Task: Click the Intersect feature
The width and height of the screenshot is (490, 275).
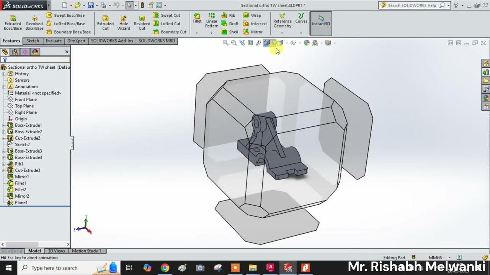Action: point(255,24)
